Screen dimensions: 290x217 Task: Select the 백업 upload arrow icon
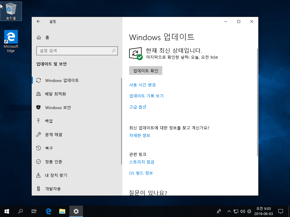tap(39, 121)
